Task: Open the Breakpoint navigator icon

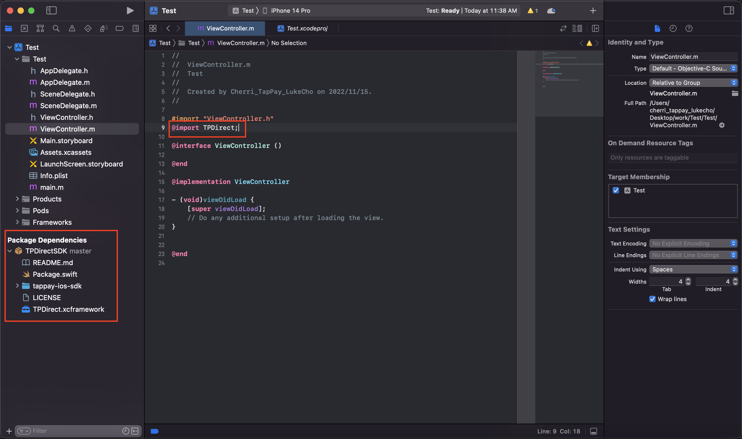Action: coord(120,28)
